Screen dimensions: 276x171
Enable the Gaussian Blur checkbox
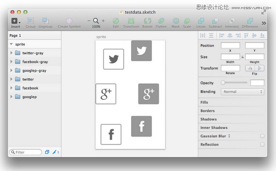[262, 136]
